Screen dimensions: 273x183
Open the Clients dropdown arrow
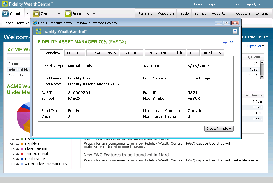click(27, 14)
